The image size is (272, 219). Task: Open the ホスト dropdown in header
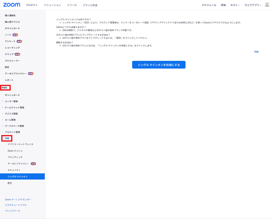click(235, 5)
